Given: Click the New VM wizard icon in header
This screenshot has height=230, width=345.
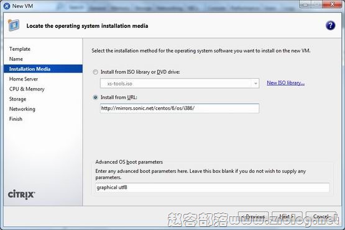Looking at the screenshot, I should click(x=14, y=25).
